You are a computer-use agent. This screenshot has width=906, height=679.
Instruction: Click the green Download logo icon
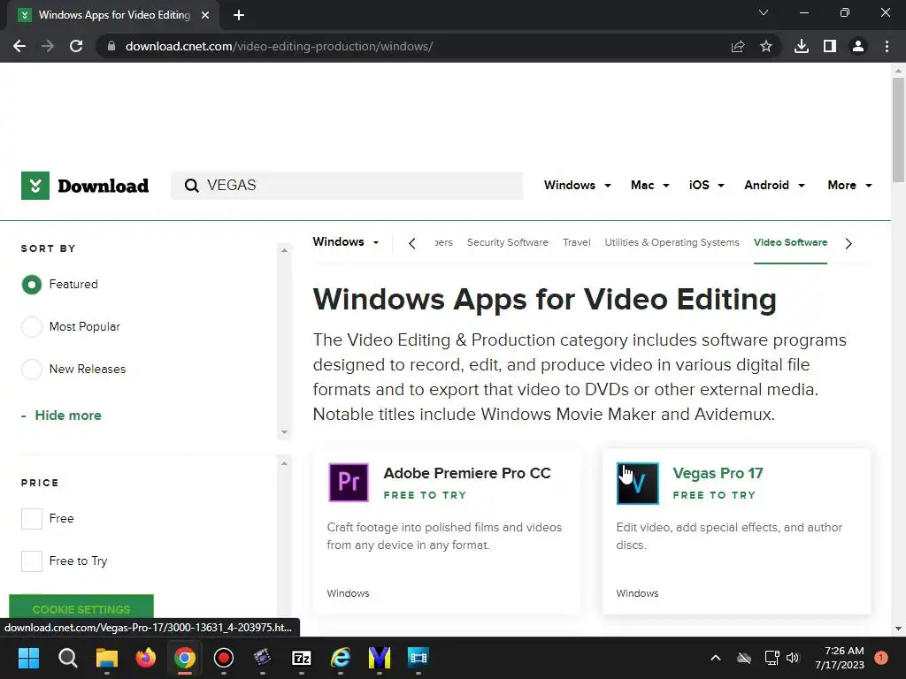(x=35, y=186)
